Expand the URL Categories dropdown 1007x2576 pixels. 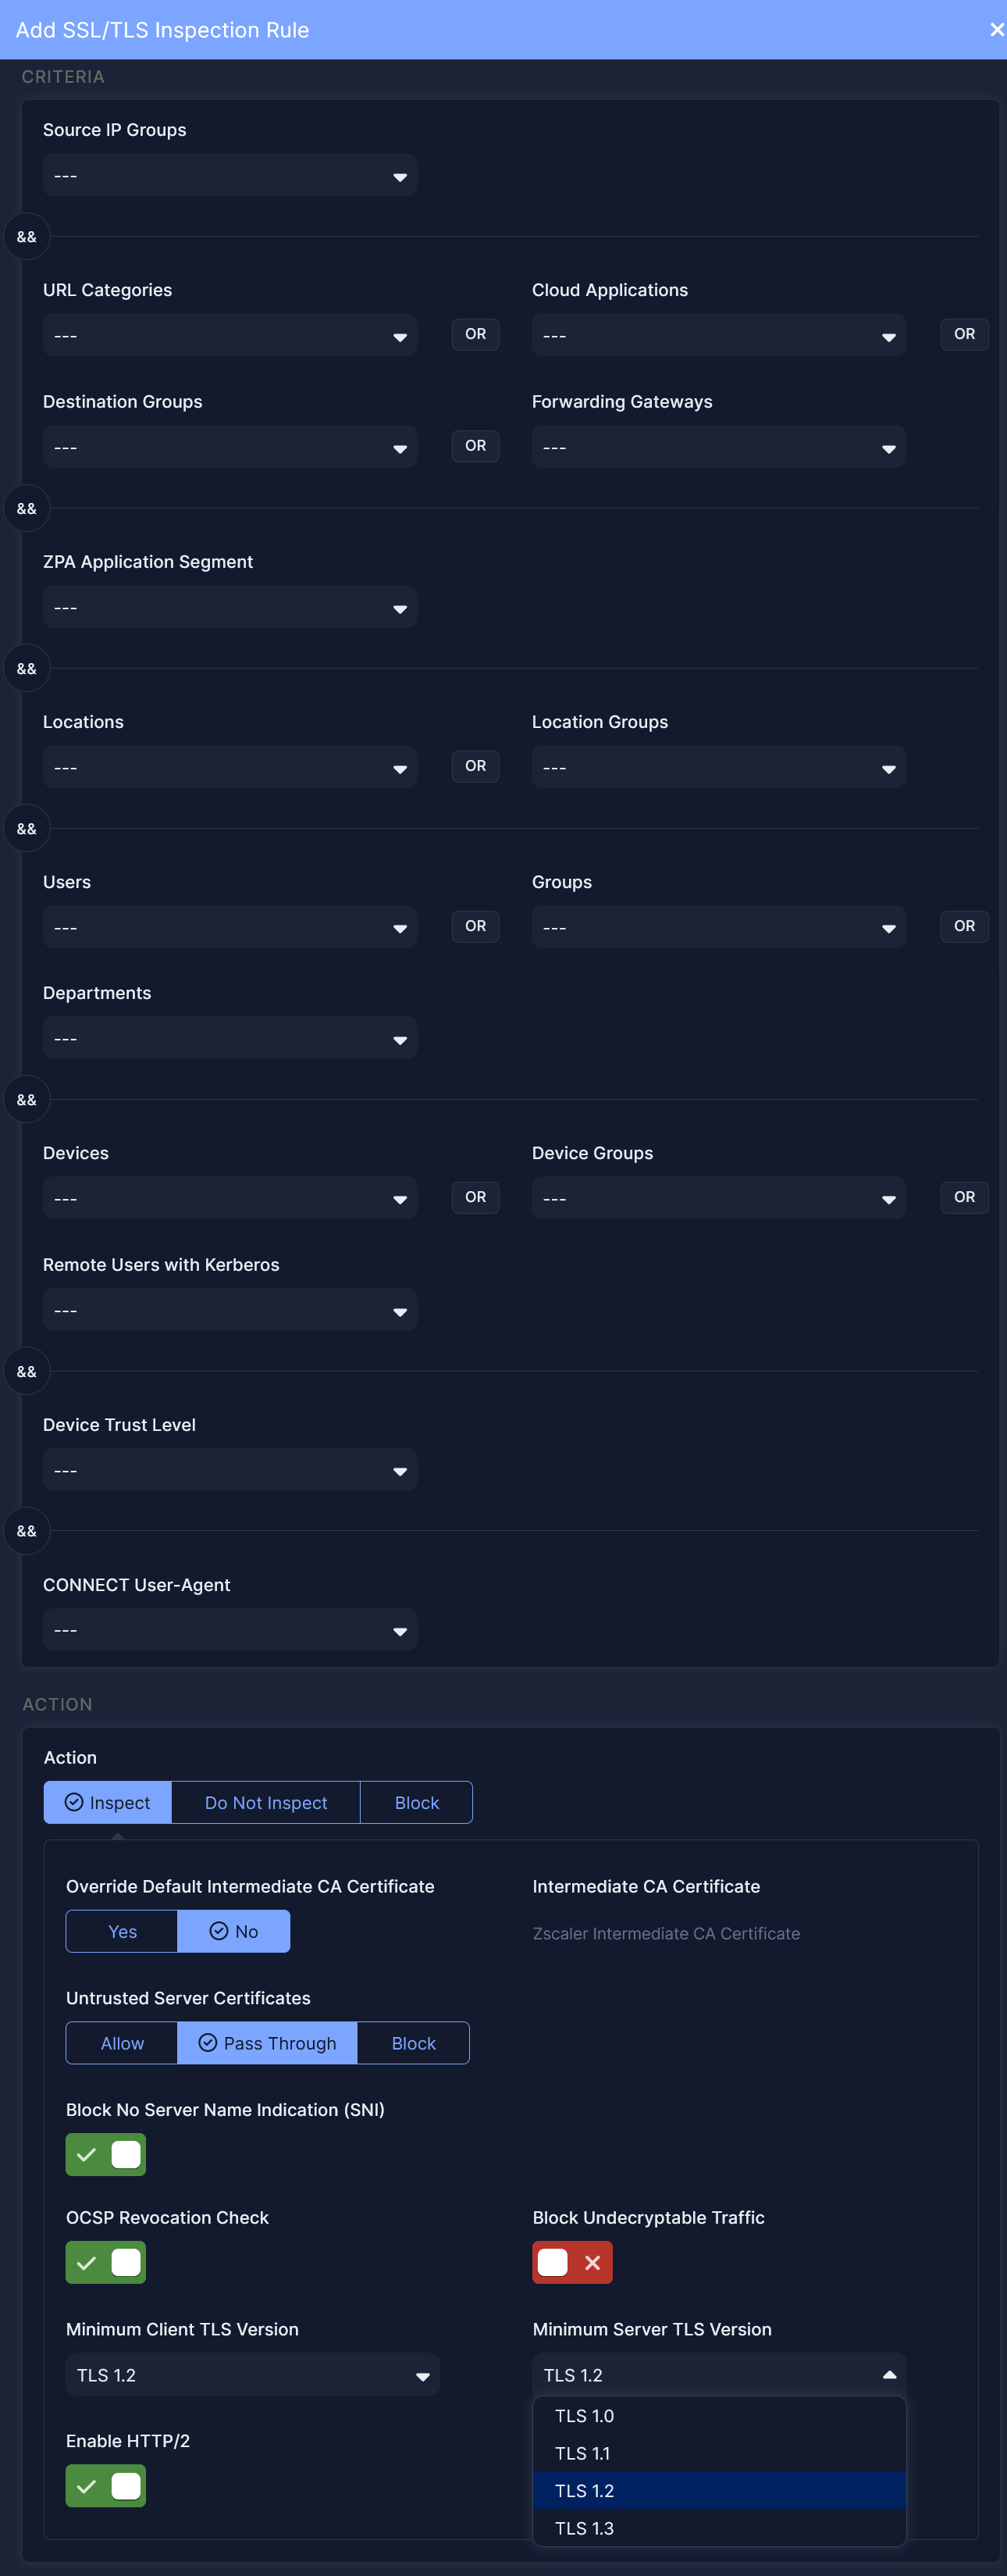point(230,335)
